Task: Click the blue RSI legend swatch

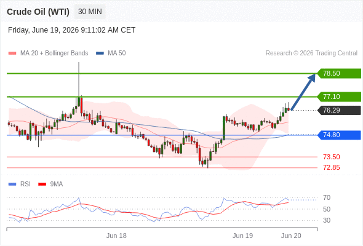Action: (x=12, y=184)
